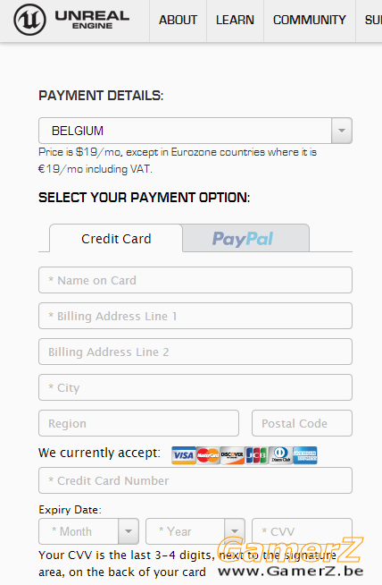Click the Unreal Engine logo icon

29,20
